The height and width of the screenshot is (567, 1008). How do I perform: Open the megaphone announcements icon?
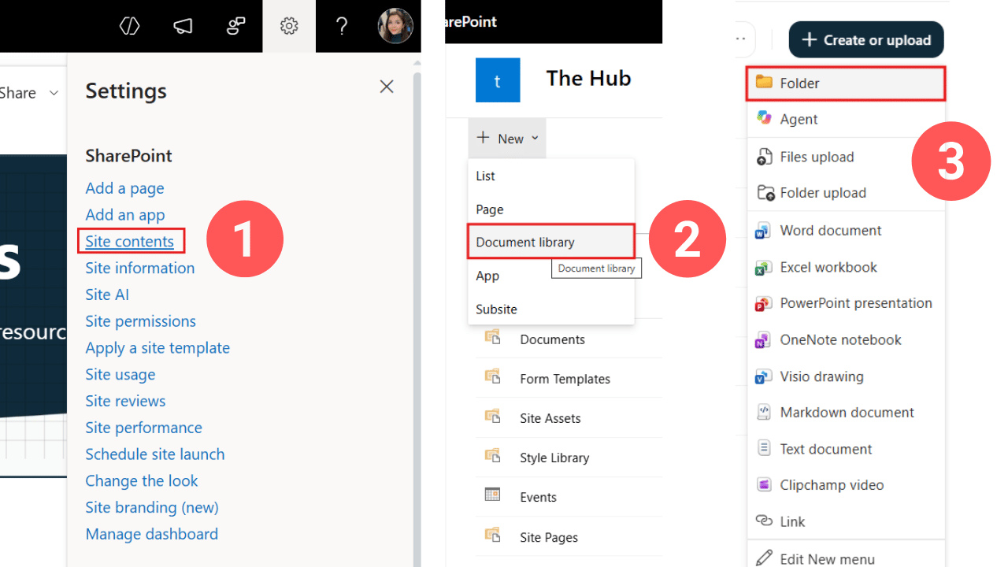[183, 27]
